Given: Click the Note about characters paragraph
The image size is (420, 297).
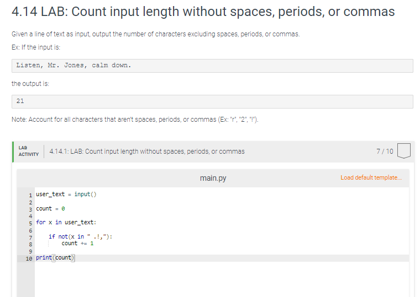Looking at the screenshot, I should point(135,120).
